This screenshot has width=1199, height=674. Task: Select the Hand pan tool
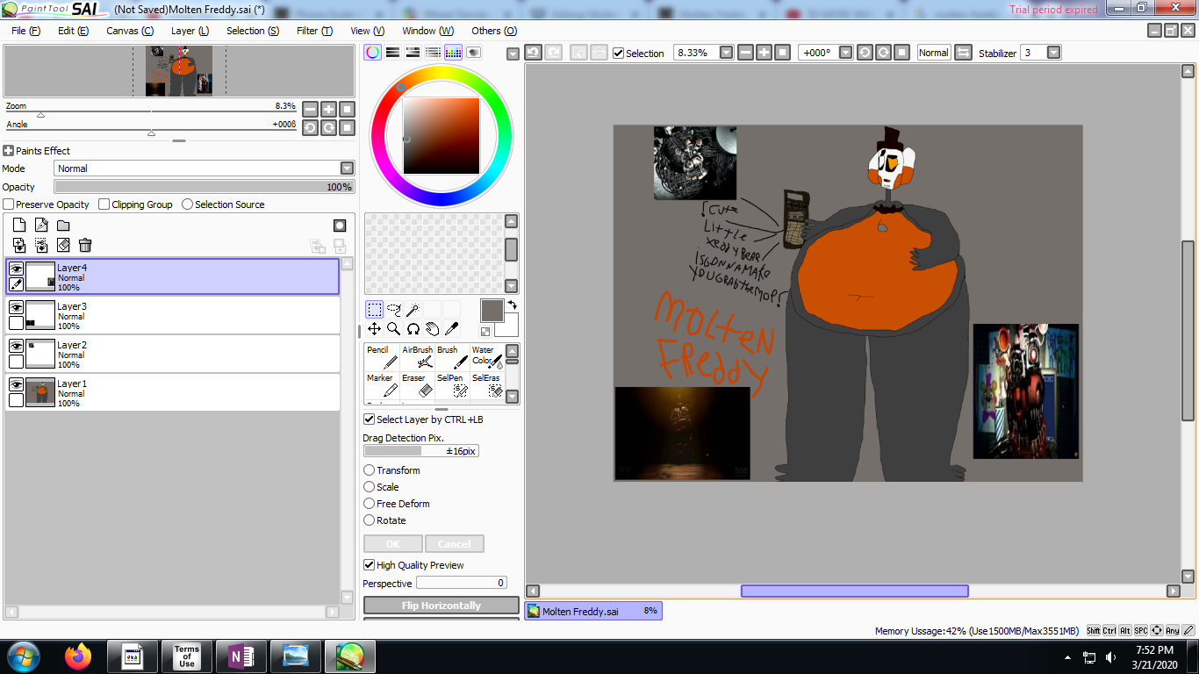pyautogui.click(x=432, y=328)
